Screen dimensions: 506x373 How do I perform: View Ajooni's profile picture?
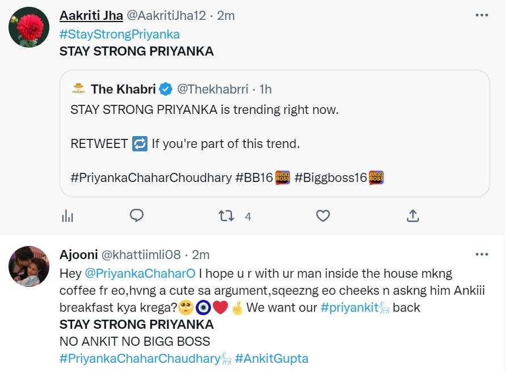29,266
